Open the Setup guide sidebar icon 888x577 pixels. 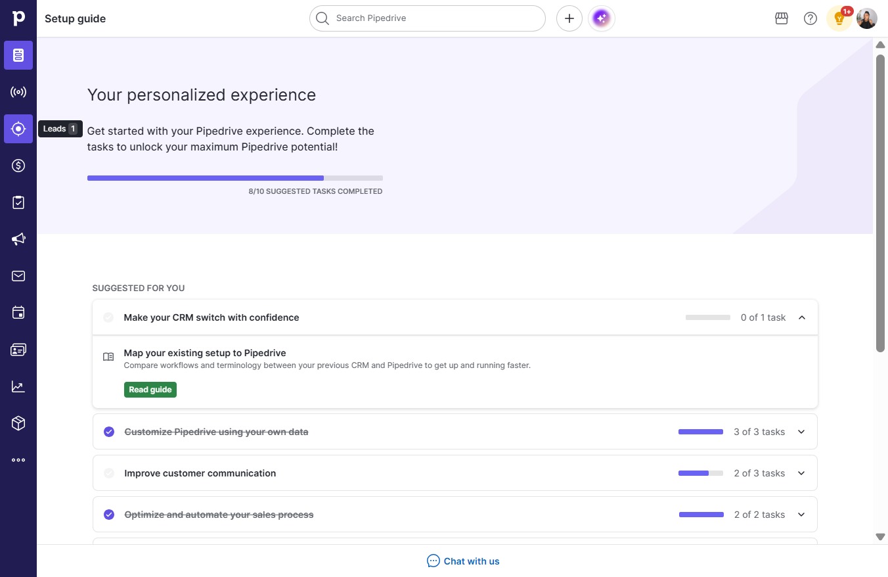pos(18,55)
